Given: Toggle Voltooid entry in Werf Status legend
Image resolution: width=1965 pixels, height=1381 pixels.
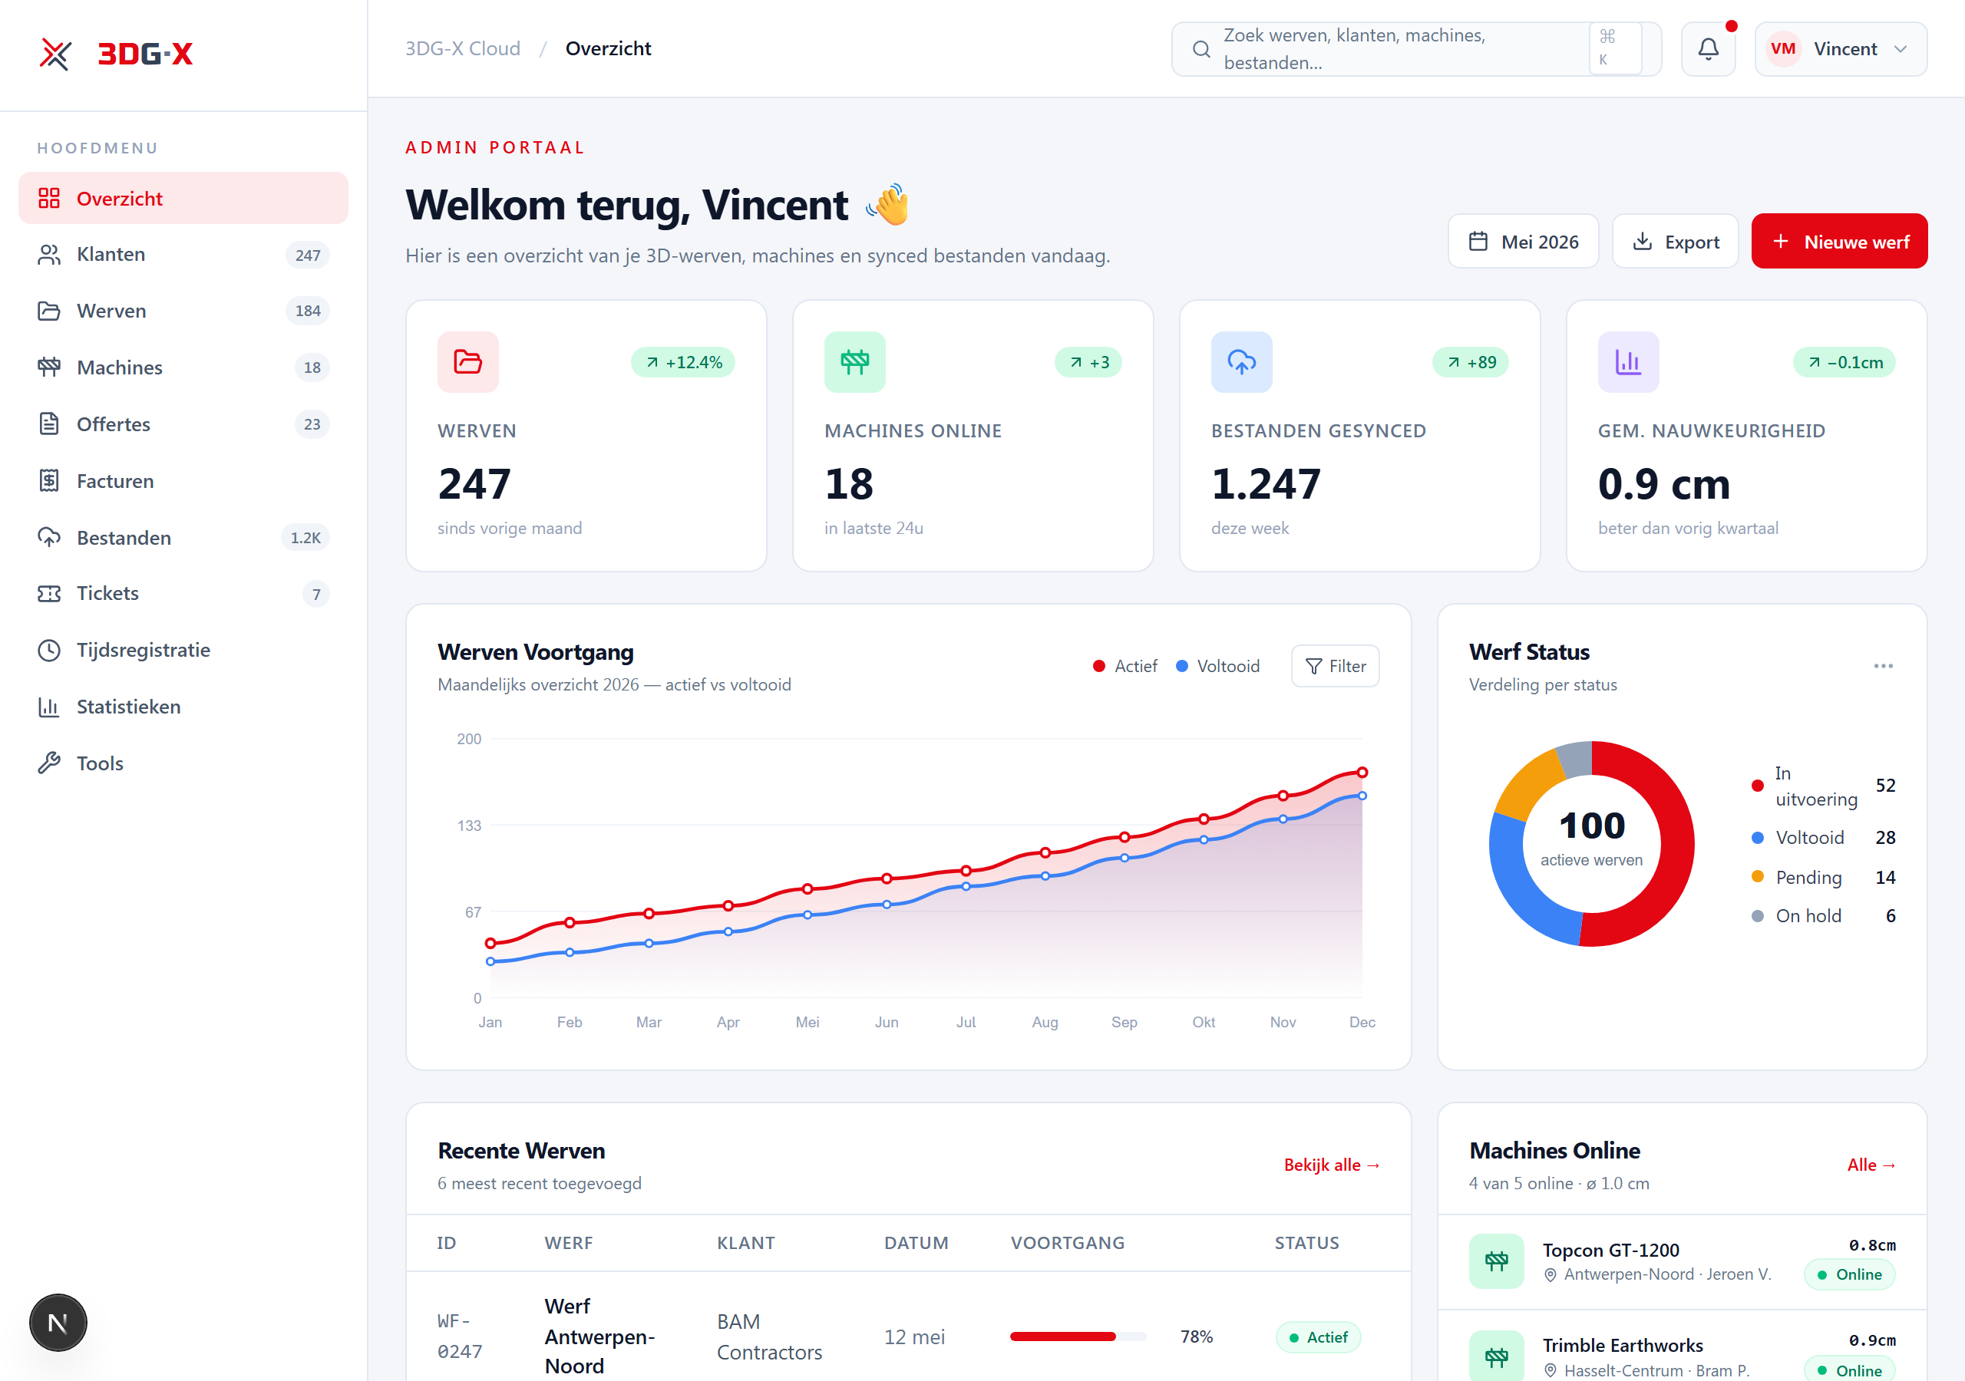Looking at the screenshot, I should [x=1823, y=838].
